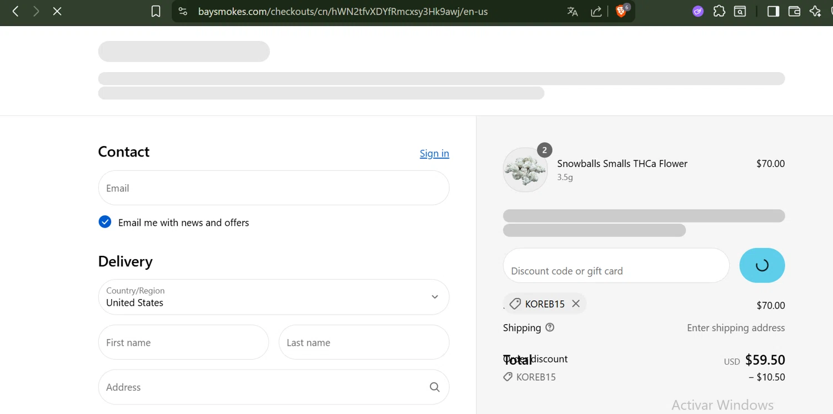The image size is (833, 414).
Task: Open the Brave Wallet icon
Action: click(x=794, y=11)
